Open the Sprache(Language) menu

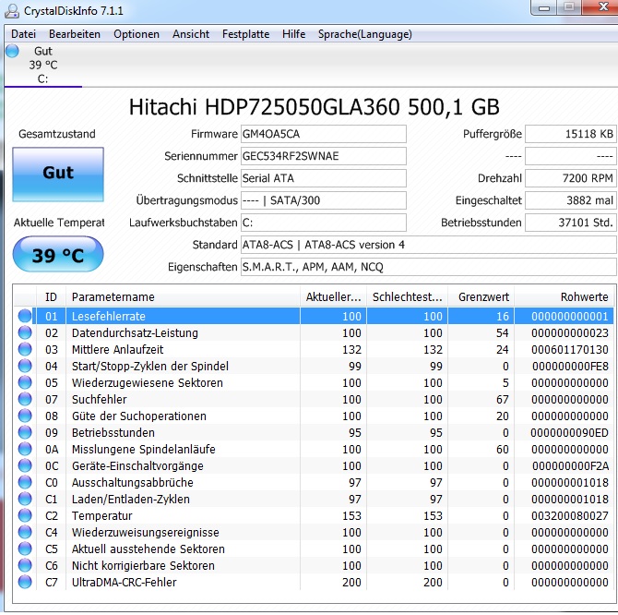[365, 34]
